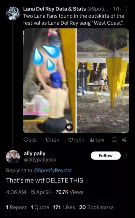Unmute the video using the speaker icon
The image size is (135, 218).
pyautogui.click(x=69, y=127)
